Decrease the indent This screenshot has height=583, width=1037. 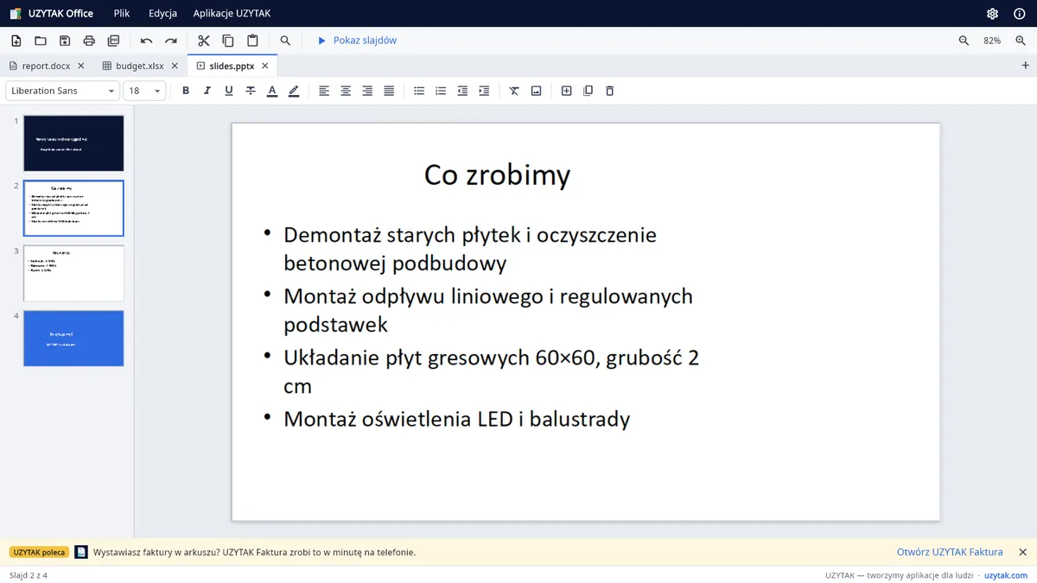pos(462,91)
